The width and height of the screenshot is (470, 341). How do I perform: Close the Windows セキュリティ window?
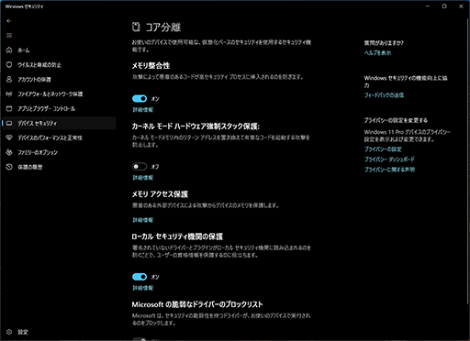click(461, 6)
